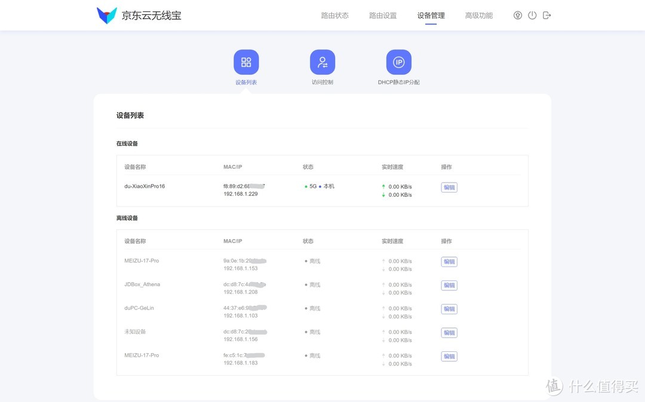The width and height of the screenshot is (645, 402).
Task: Click the firmware upgrade icon top right
Action: coord(517,15)
